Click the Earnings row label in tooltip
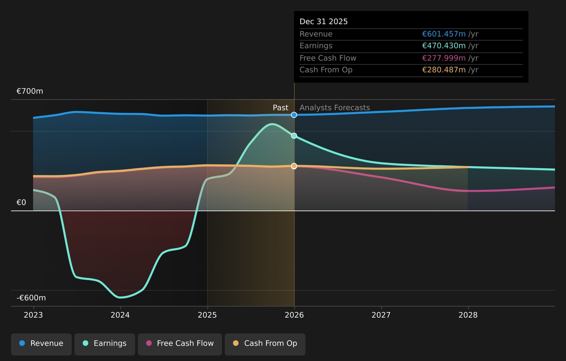This screenshot has height=361, width=566. [316, 46]
